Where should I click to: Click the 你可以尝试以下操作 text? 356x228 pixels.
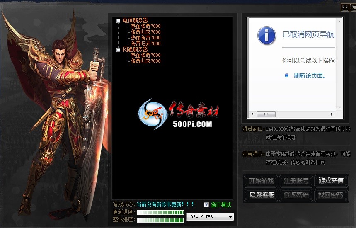[309, 61]
